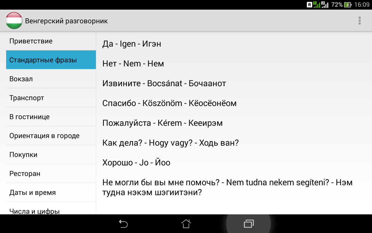372x233 pixels.
Task: Tap the phrase Нет - Nem - Нем
Action: coord(133,64)
